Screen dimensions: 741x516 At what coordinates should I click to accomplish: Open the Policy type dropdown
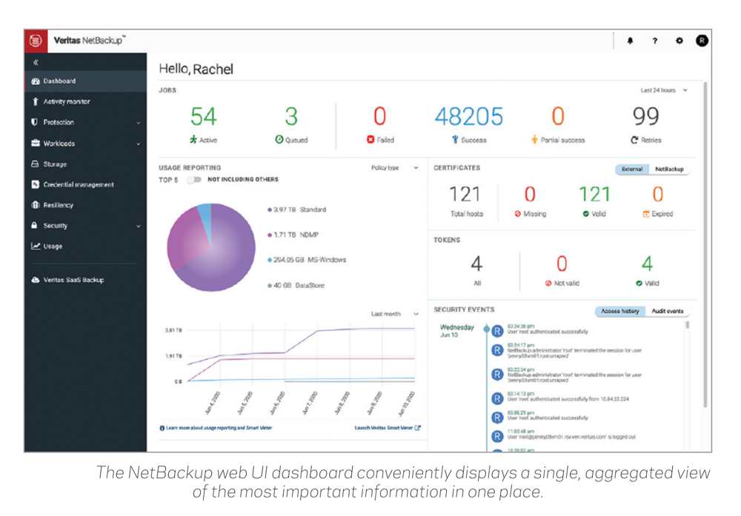(x=395, y=167)
